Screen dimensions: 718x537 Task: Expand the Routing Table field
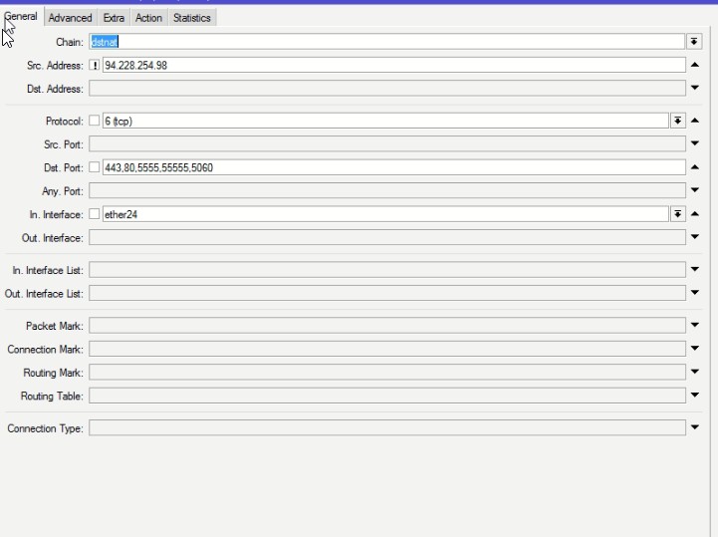coord(695,395)
